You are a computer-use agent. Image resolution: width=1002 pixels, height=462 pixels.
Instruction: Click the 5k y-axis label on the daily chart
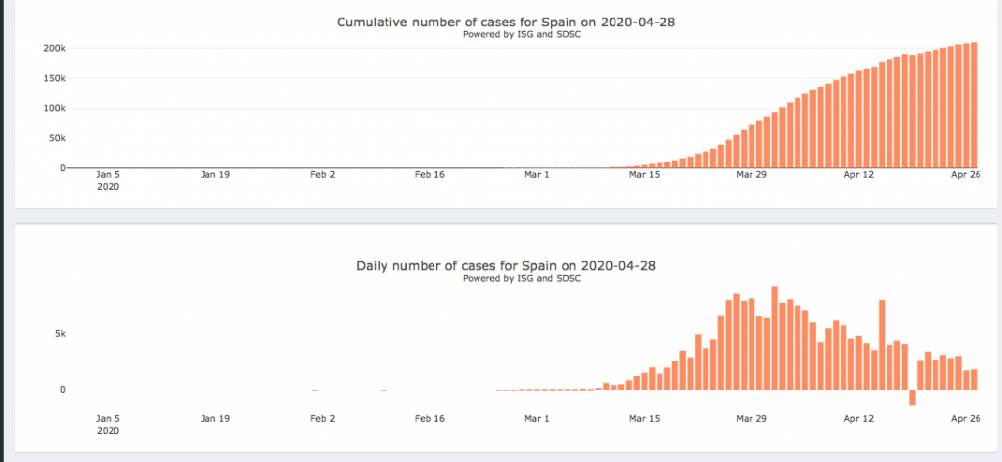click(60, 334)
